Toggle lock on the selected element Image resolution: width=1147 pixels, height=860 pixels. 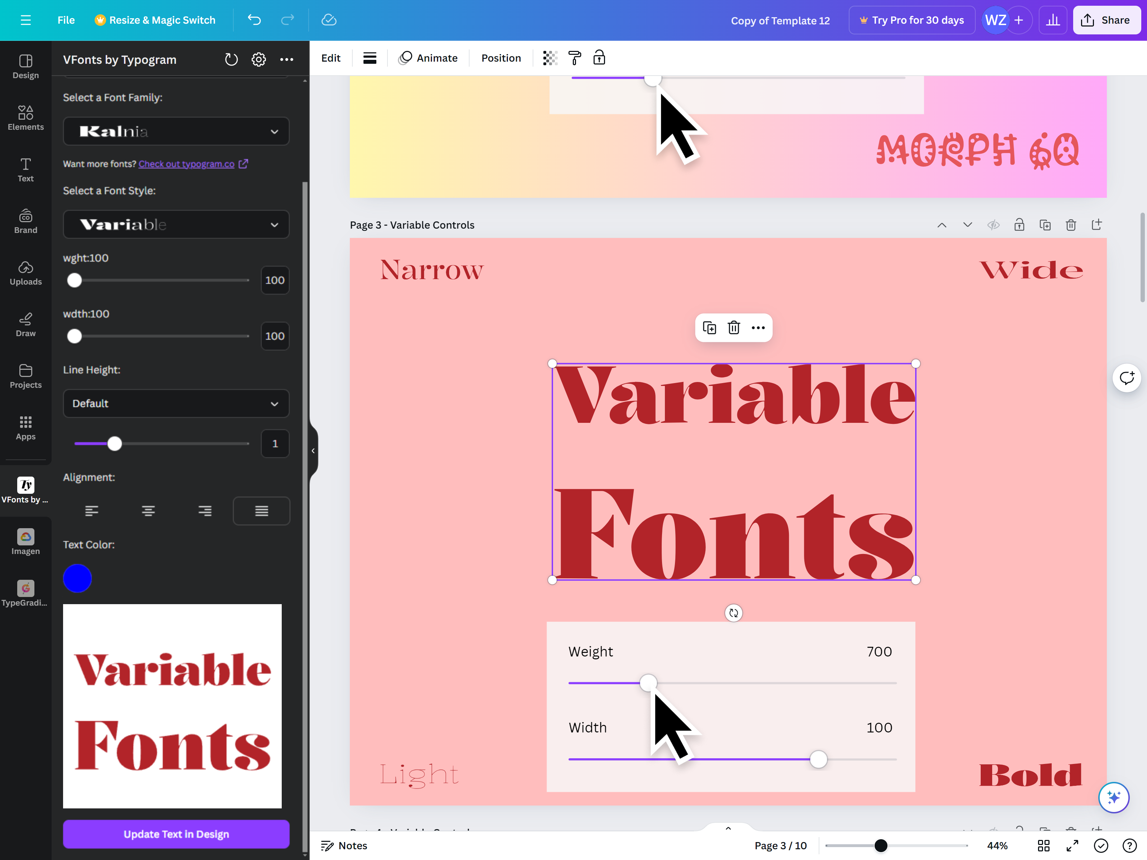pyautogui.click(x=599, y=58)
